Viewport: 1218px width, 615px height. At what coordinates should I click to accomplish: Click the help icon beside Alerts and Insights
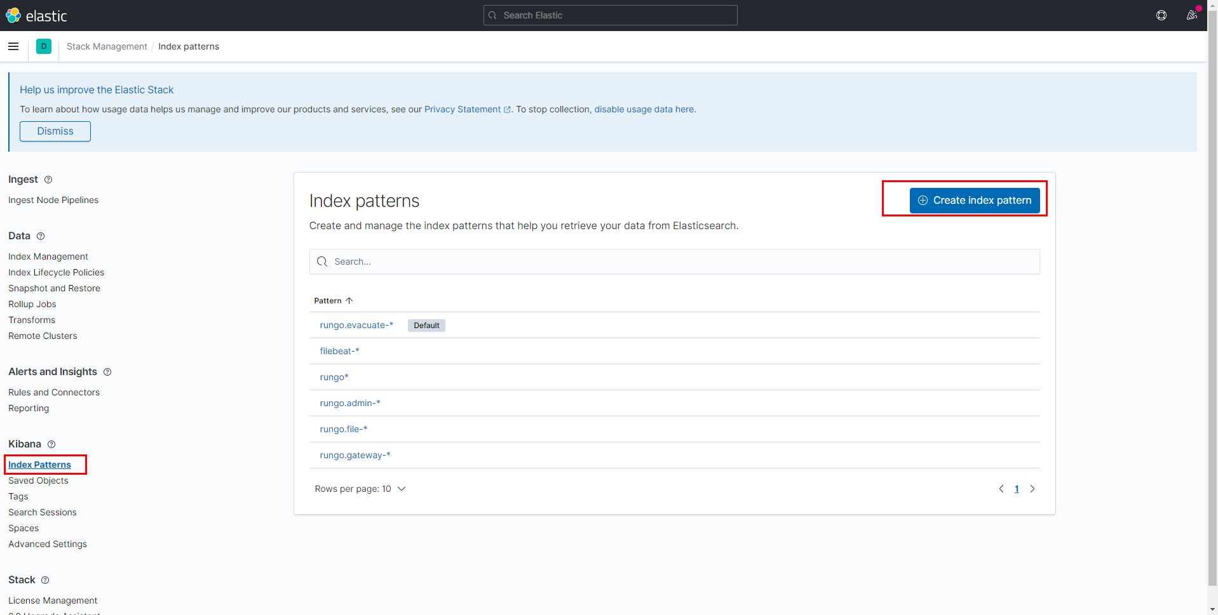coord(107,372)
